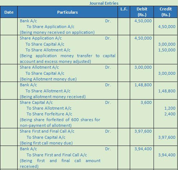Click 'Dr.' on Share First and Final Call row
The width and height of the screenshot is (178, 170).
pyautogui.click(x=108, y=131)
